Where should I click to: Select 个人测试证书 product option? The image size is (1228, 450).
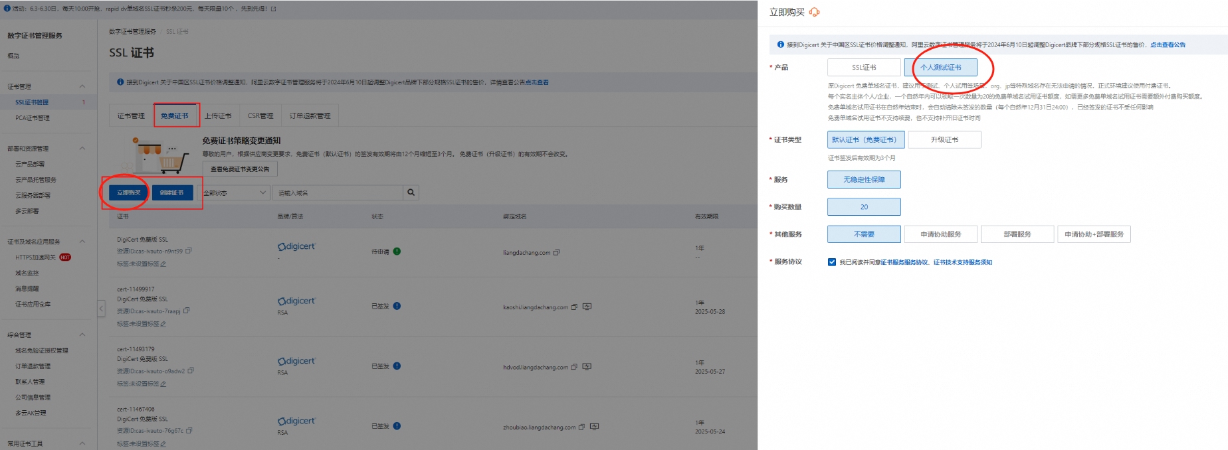[941, 67]
